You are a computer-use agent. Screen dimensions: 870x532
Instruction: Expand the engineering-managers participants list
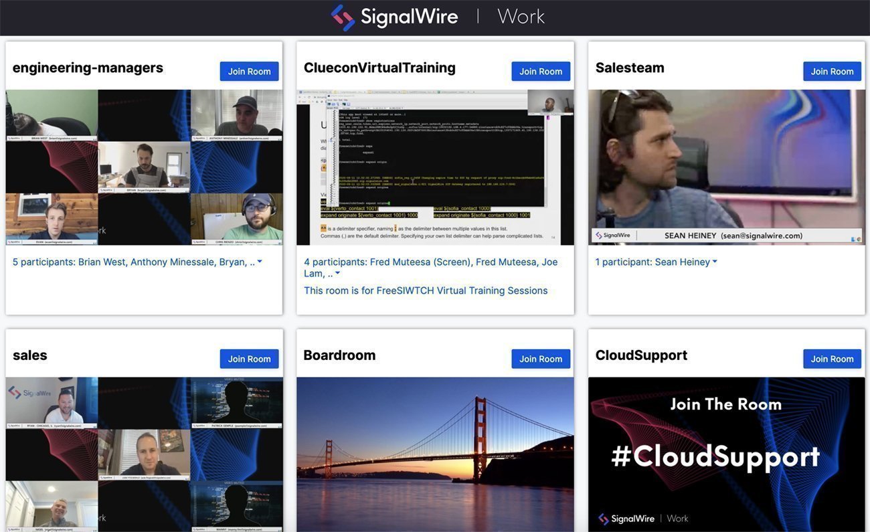[x=260, y=262]
